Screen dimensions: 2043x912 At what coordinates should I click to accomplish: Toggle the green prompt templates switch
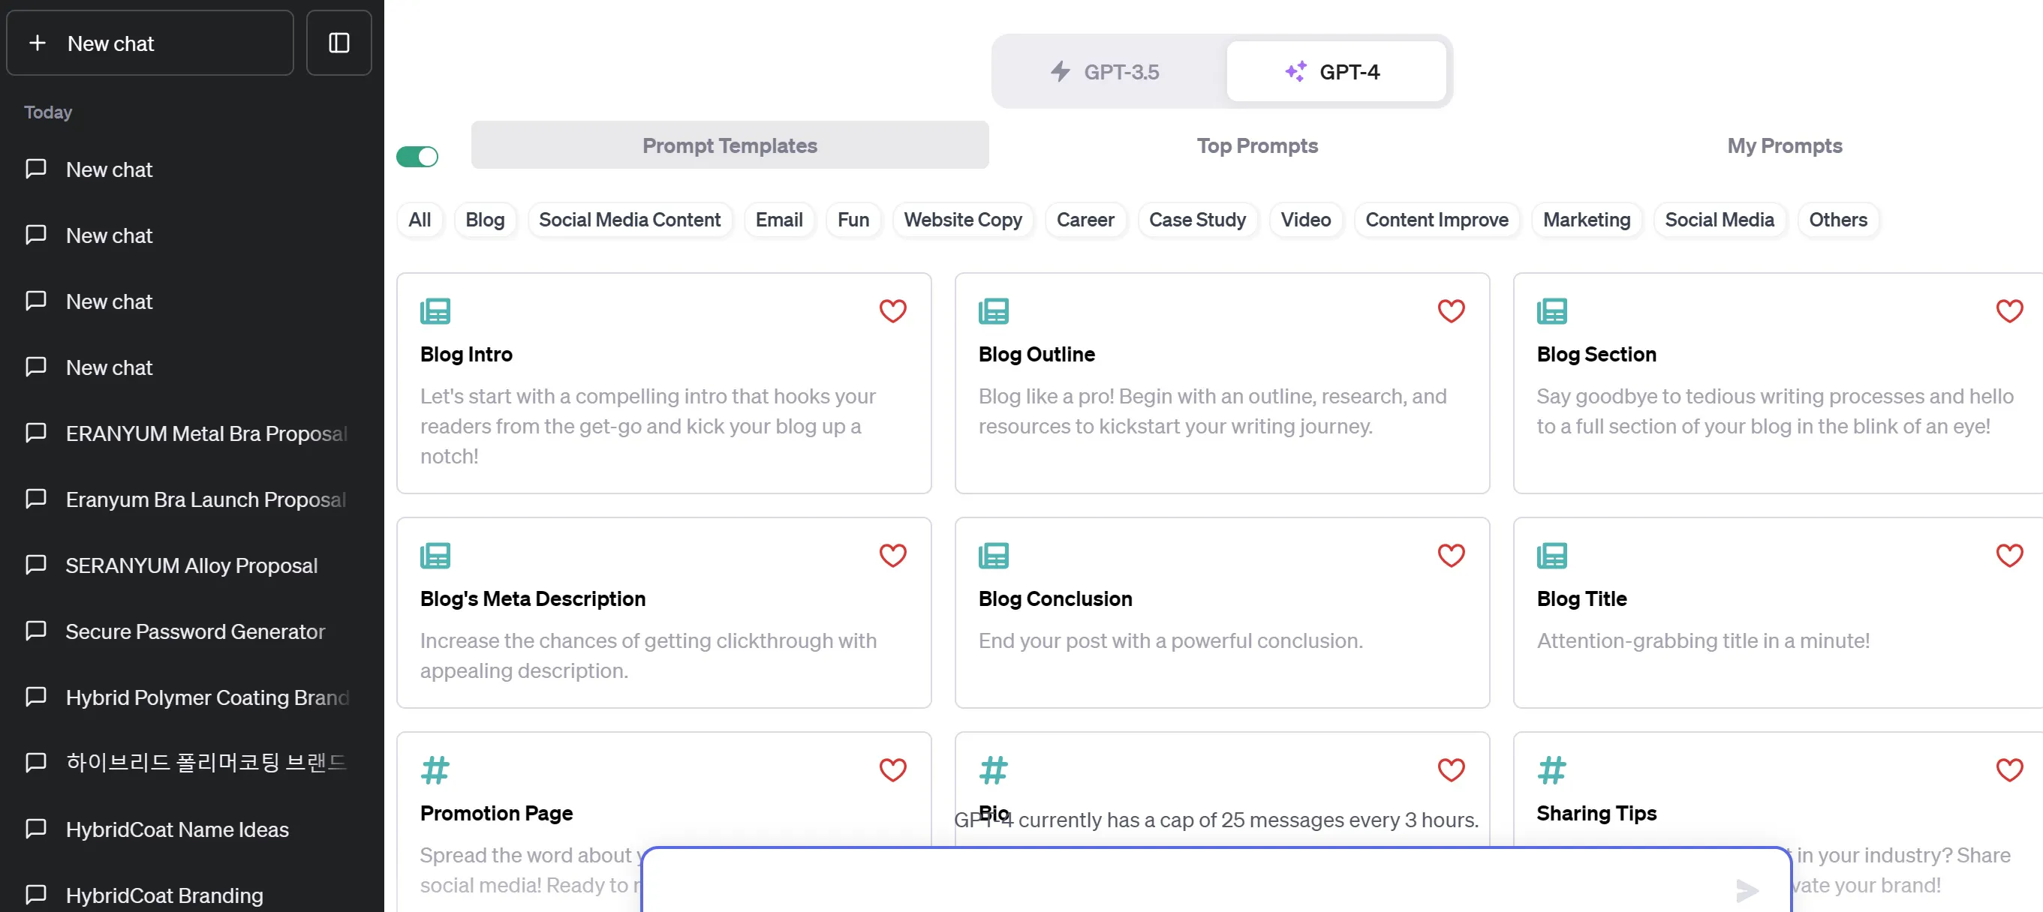coord(417,156)
